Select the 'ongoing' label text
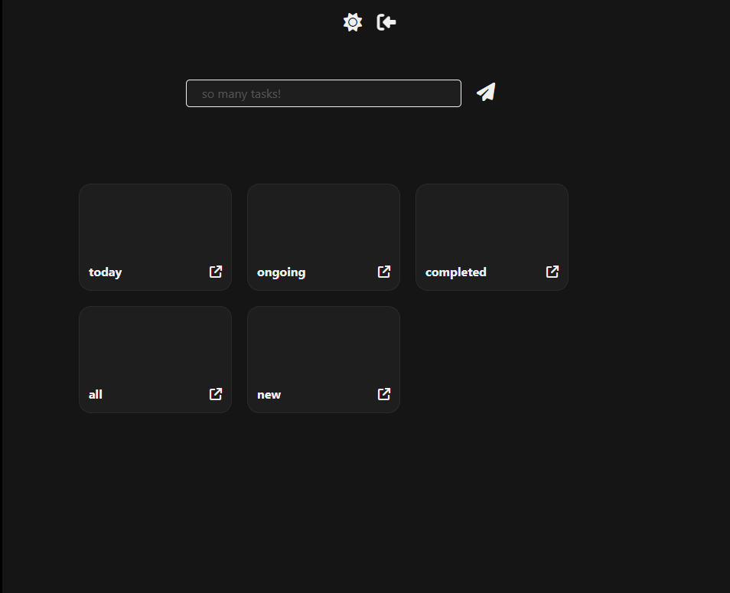The image size is (730, 593). pos(281,272)
